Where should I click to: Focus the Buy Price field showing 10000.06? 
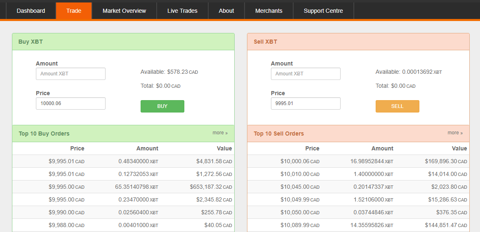tap(71, 103)
